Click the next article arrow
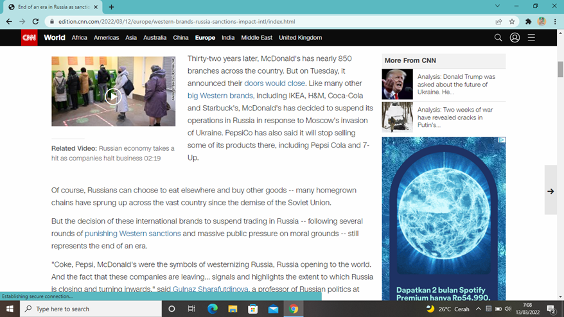The width and height of the screenshot is (564, 317). [x=551, y=191]
